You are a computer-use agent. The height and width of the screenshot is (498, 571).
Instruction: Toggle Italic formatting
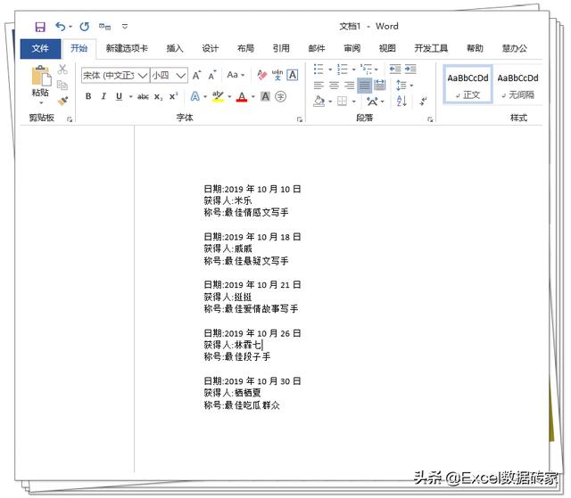point(103,96)
